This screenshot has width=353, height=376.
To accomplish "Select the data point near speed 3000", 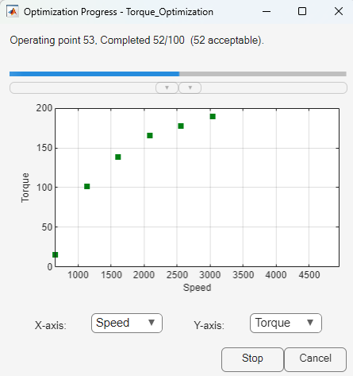I will pyautogui.click(x=213, y=117).
